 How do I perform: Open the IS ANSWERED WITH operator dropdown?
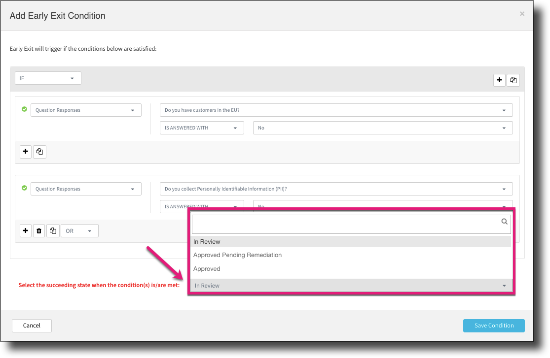[x=201, y=128]
